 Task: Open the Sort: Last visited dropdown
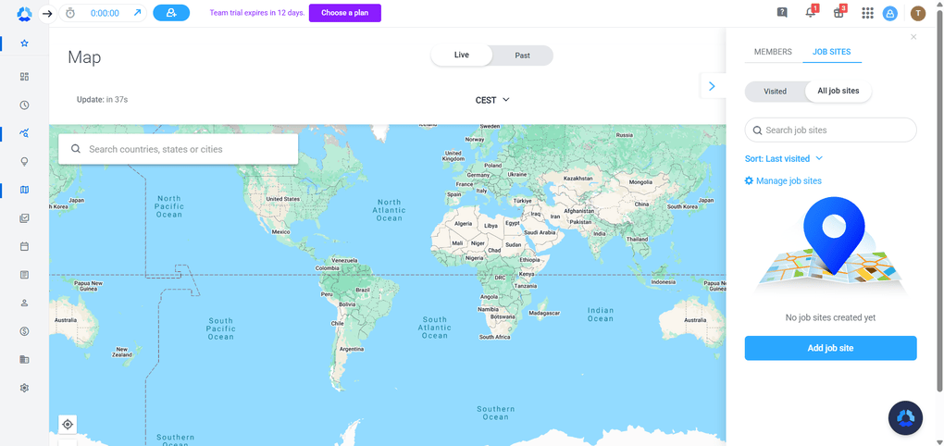pos(783,159)
